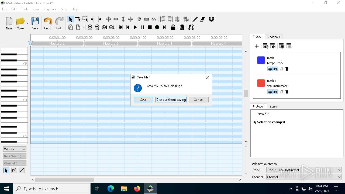Start playback with the Play button
The width and height of the screenshot is (345, 194).
tap(135, 27)
